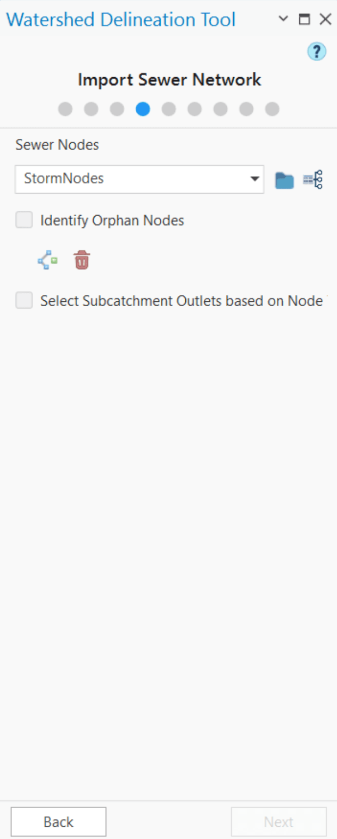Check Select Subcatchment Outlets based on Node
The height and width of the screenshot is (839, 337).
(23, 300)
